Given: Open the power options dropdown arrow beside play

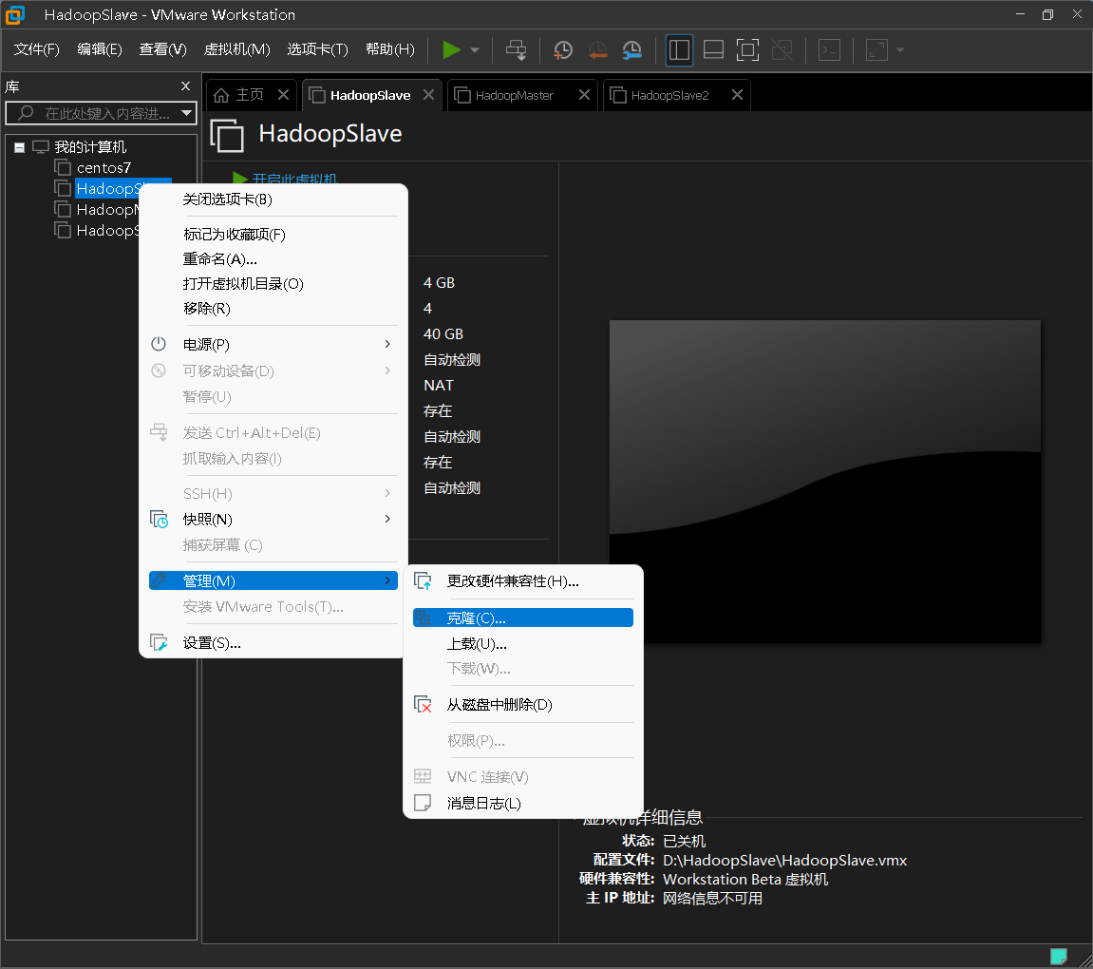Looking at the screenshot, I should coord(475,50).
